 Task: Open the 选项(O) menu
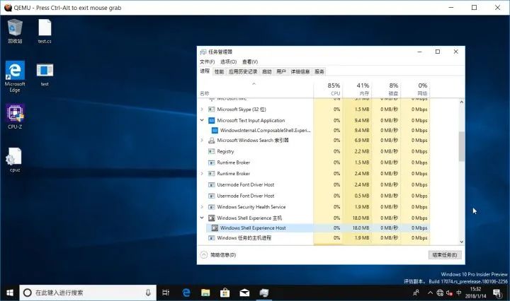coord(228,61)
